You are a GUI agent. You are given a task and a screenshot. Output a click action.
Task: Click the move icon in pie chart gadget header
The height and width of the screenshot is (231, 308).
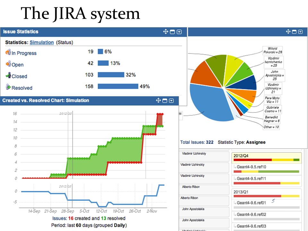[x=288, y=32]
